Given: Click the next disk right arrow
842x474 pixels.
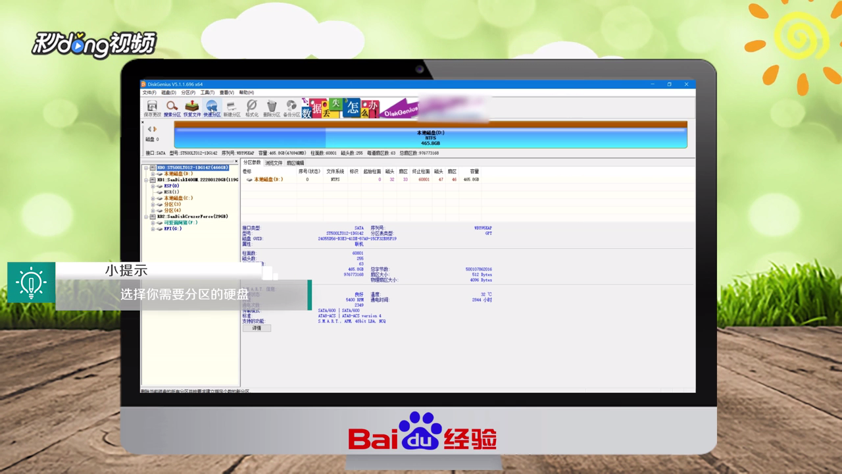Looking at the screenshot, I should click(x=155, y=129).
